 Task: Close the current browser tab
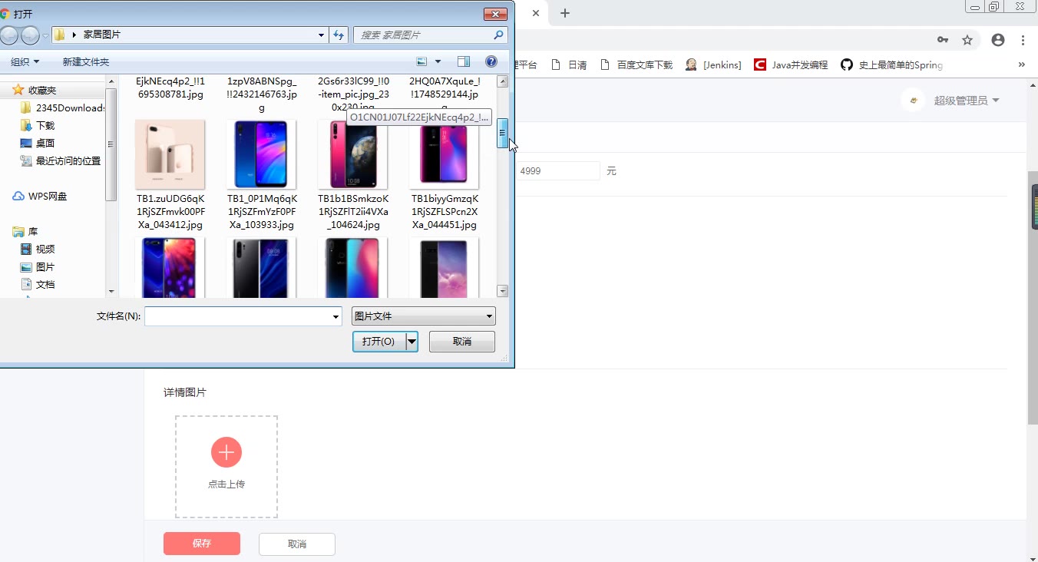point(536,13)
